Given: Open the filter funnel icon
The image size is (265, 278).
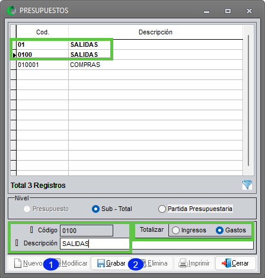Looking at the screenshot, I should click(247, 185).
